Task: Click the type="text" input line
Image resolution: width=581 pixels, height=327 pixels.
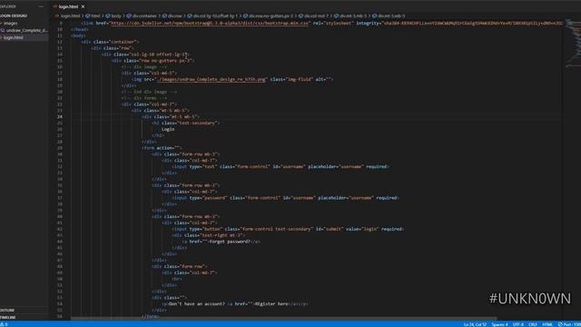Action: pos(281,167)
